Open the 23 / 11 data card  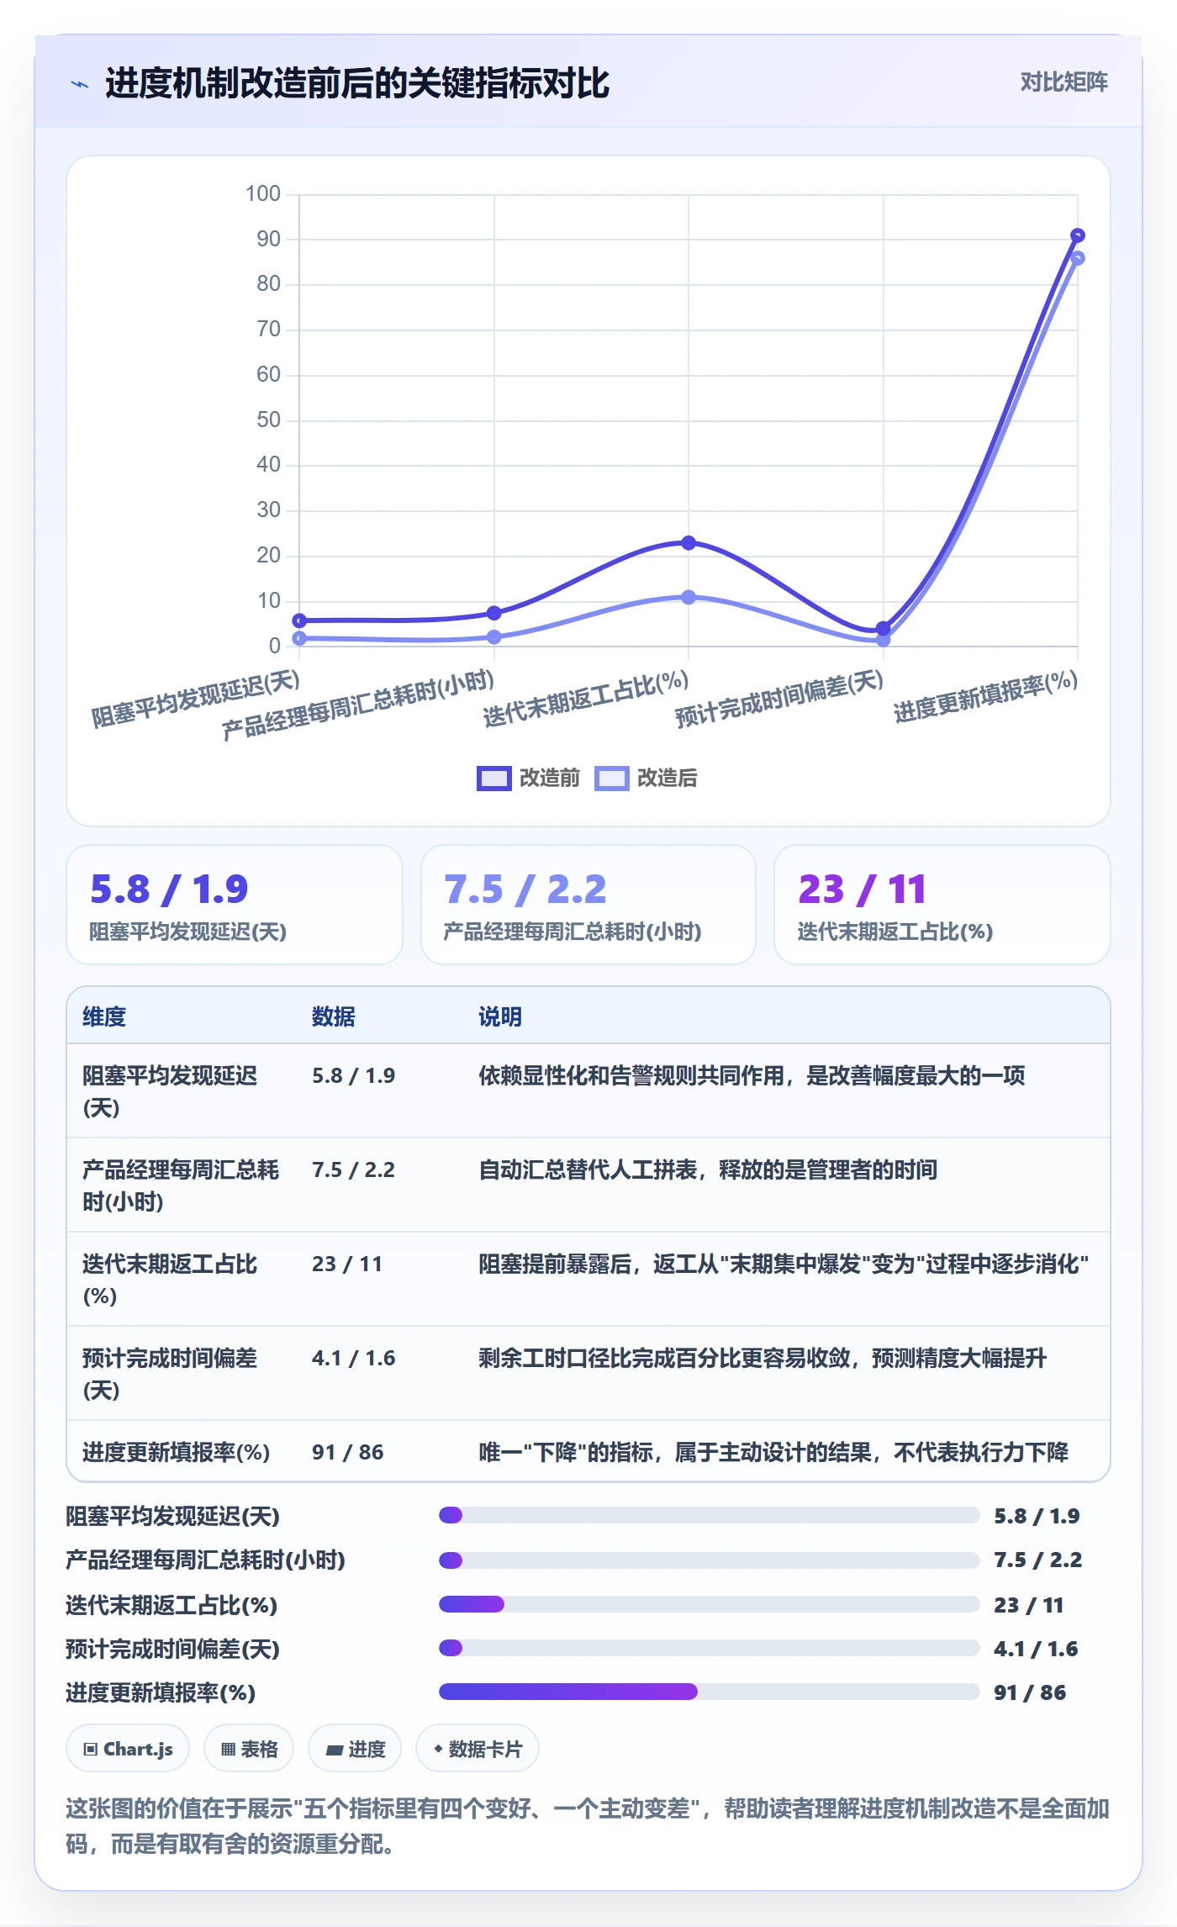coord(942,905)
